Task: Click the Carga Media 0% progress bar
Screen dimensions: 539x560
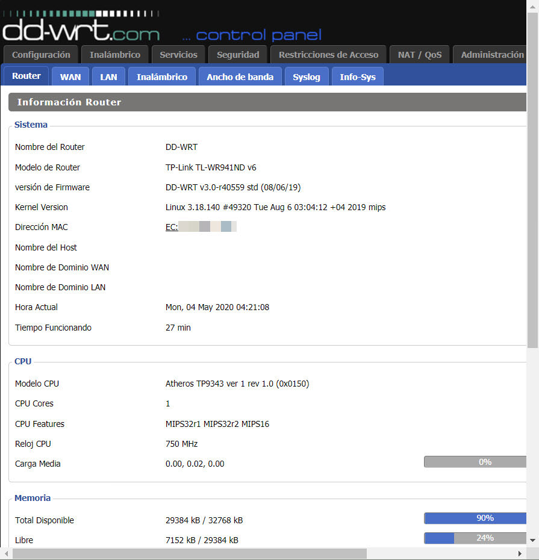Action: [475, 462]
